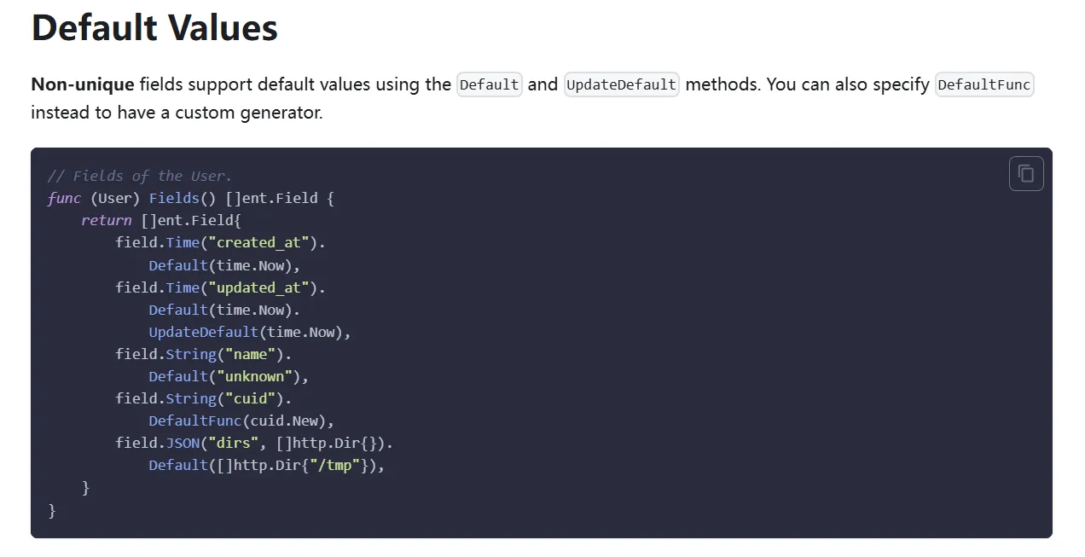
Task: Click the "func" keyword in the code
Action: [x=64, y=198]
